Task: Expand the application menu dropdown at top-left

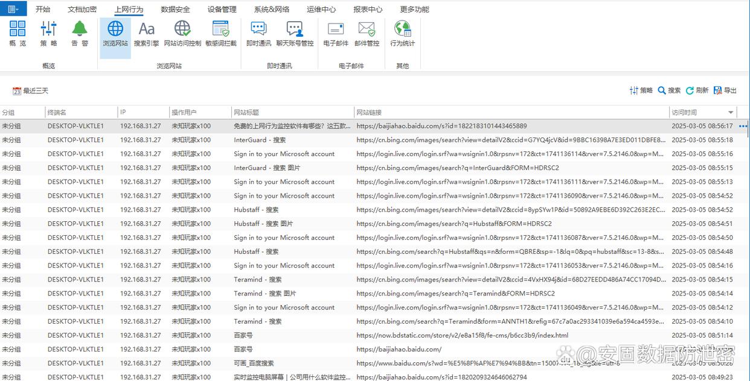Action: click(13, 8)
